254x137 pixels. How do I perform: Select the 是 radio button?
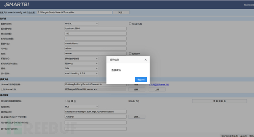click(x=67, y=101)
